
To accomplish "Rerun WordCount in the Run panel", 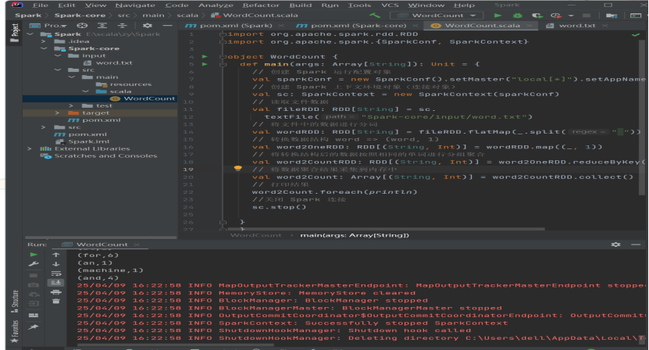I will pos(34,255).
